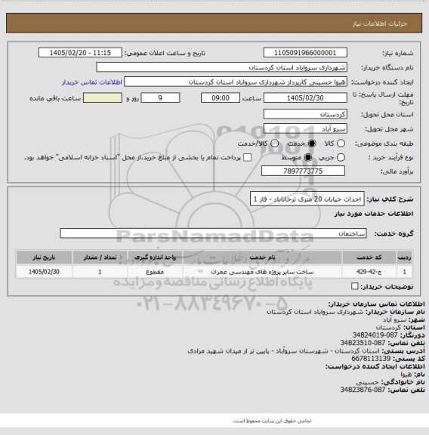Image resolution: width=429 pixels, height=435 pixels.
Task: Click the unit cell مقطوع
Action: tap(155, 272)
